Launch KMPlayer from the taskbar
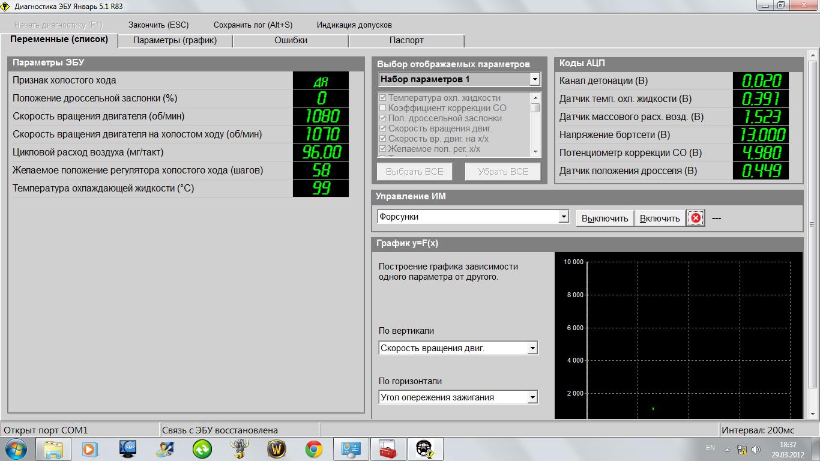Screen dimensions: 820x461 [127, 449]
